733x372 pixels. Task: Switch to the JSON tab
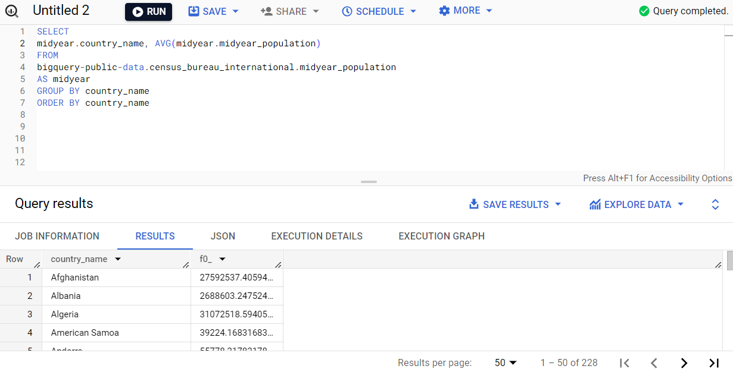223,236
